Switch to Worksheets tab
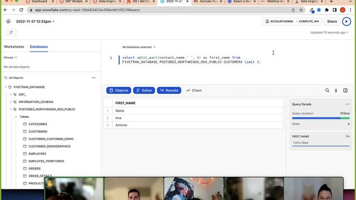The height and width of the screenshot is (200, 356). [x=14, y=47]
